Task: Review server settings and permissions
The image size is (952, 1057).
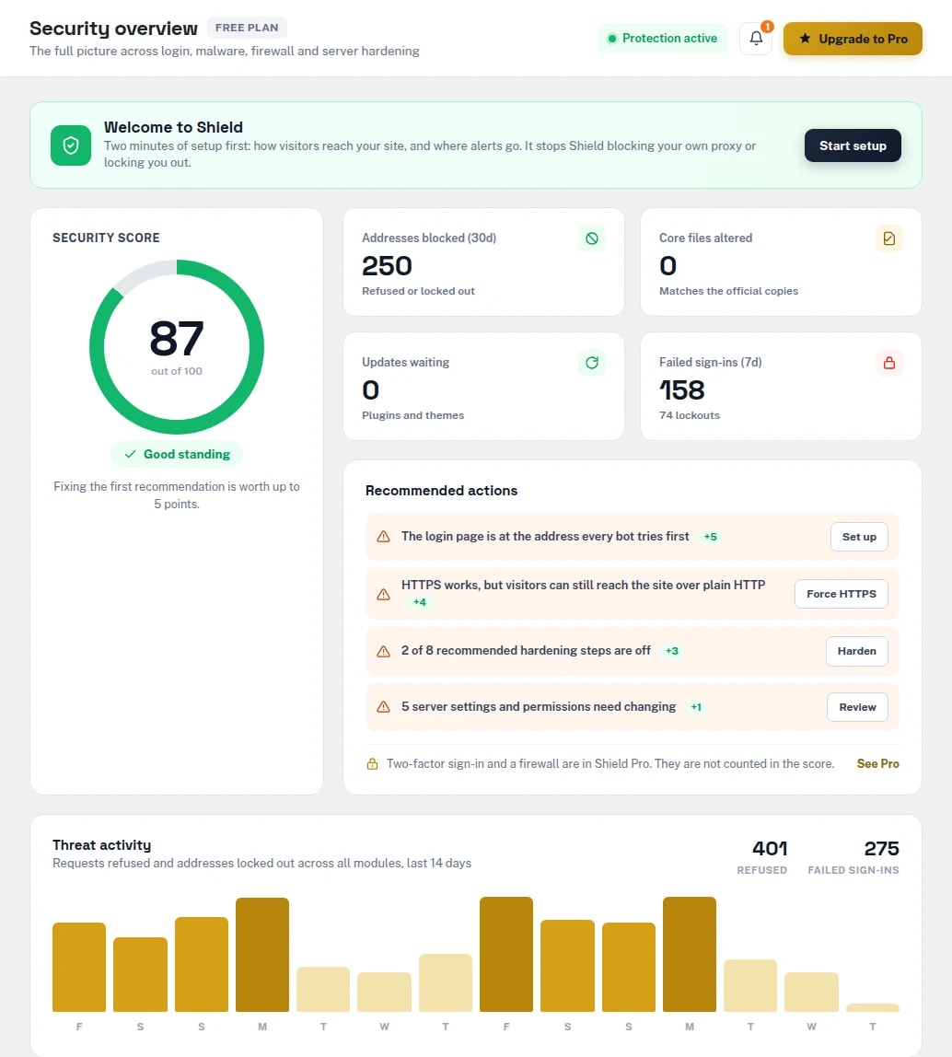Action: [857, 707]
